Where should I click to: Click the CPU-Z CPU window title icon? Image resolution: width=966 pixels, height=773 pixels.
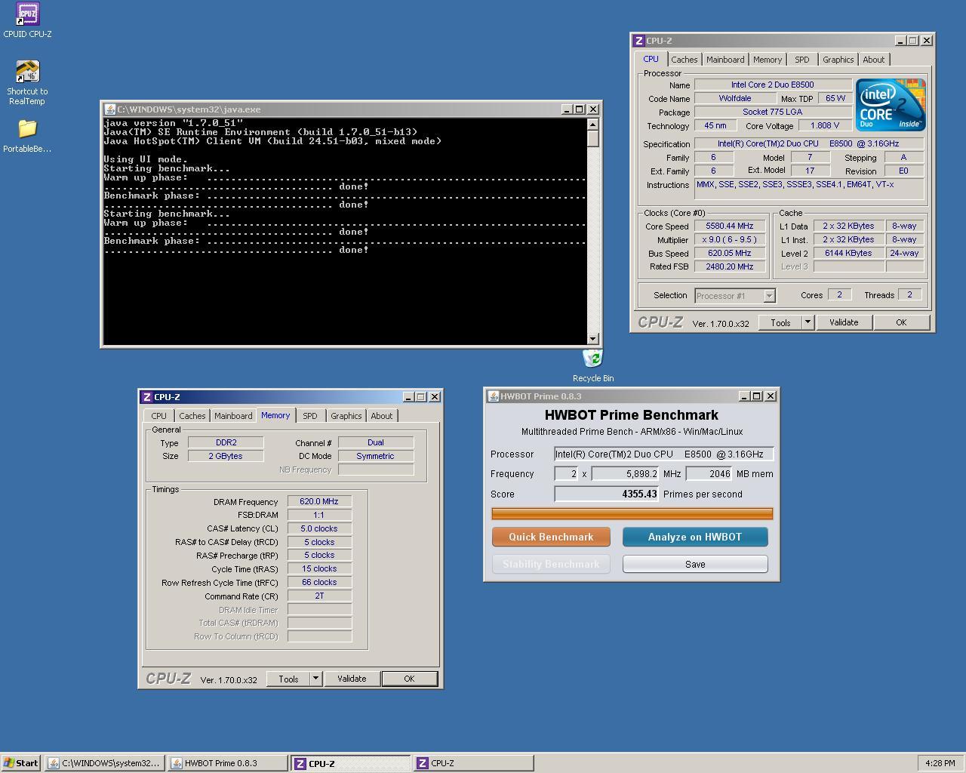click(639, 41)
